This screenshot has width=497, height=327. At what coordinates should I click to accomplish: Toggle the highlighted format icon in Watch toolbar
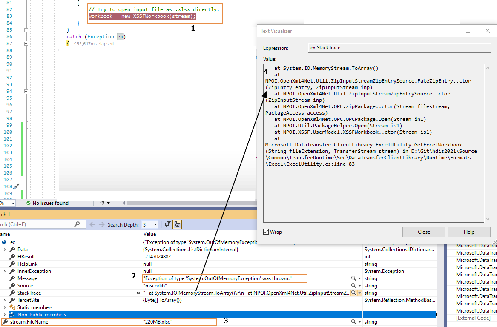[178, 224]
